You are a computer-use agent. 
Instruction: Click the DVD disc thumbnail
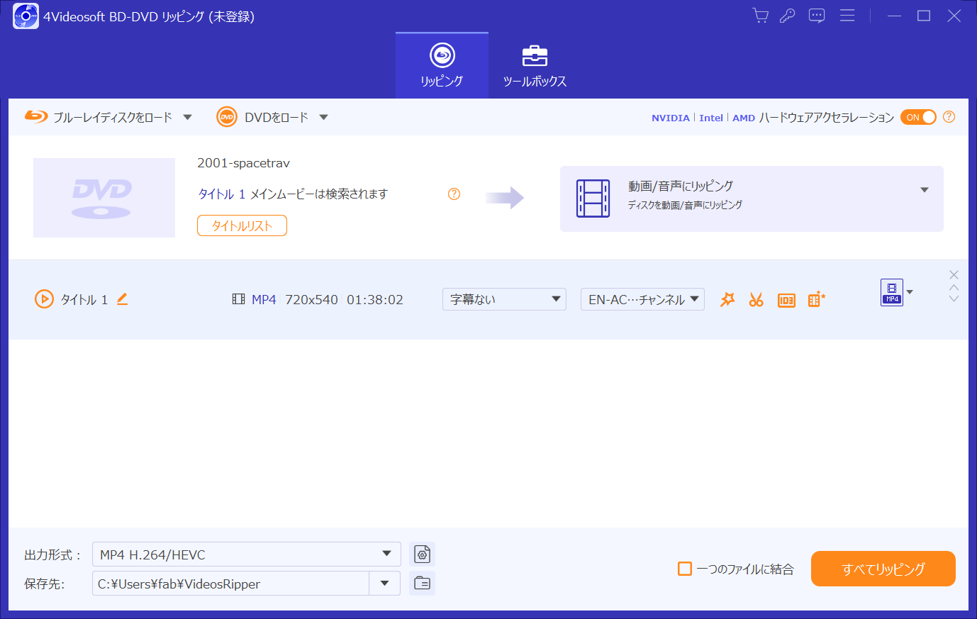pyautogui.click(x=104, y=198)
